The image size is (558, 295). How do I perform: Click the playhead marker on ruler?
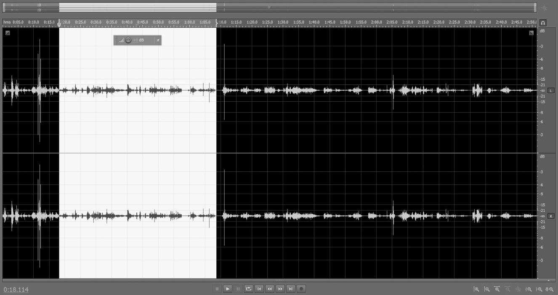coord(59,24)
